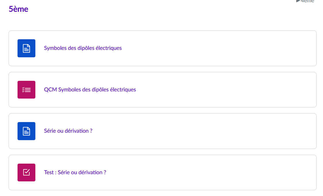Open the Symboles des dipôles électriques page link

click(x=83, y=48)
